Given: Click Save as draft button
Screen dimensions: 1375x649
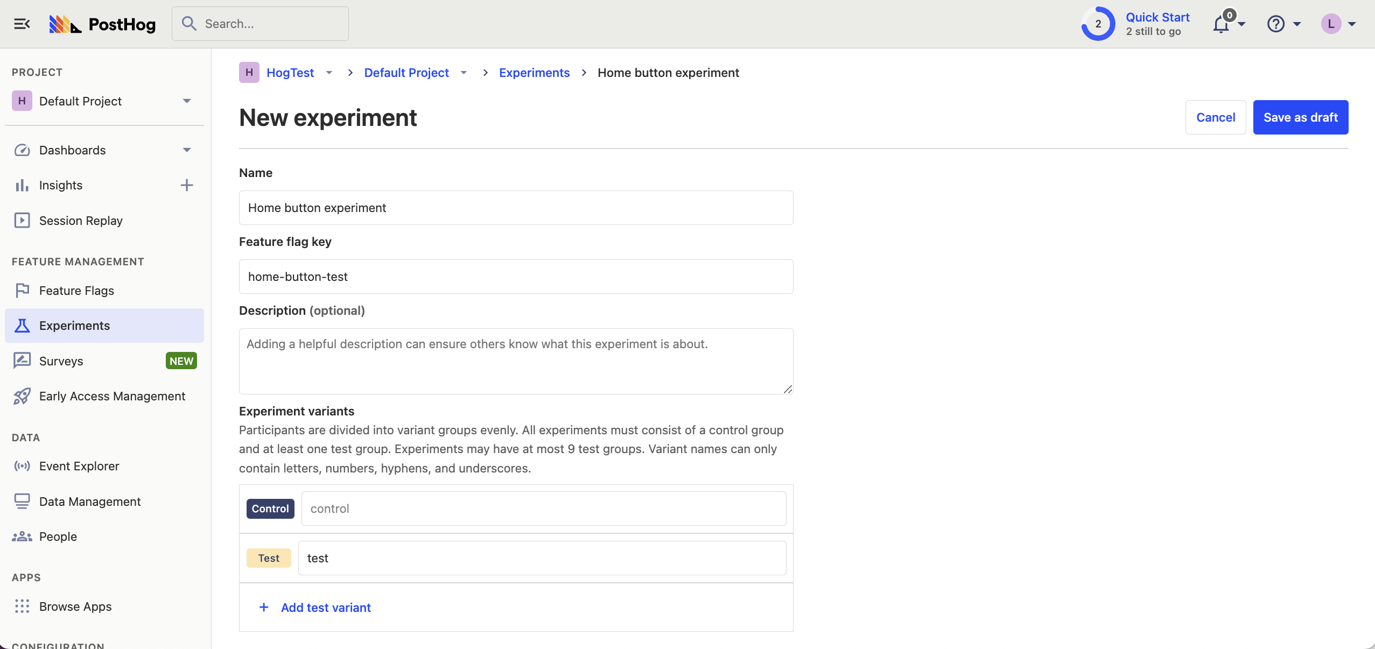Looking at the screenshot, I should (x=1301, y=117).
